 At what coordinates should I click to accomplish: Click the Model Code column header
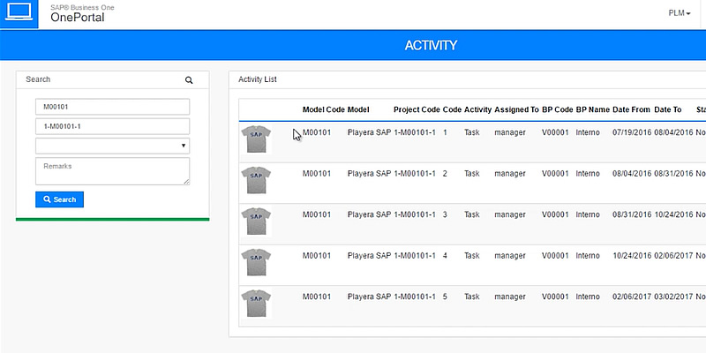(x=323, y=110)
